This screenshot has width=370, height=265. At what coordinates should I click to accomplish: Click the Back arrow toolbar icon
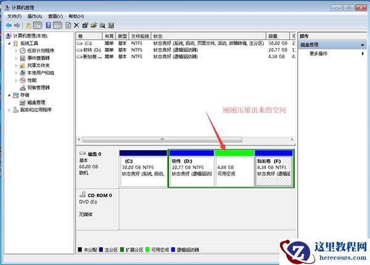[9, 25]
